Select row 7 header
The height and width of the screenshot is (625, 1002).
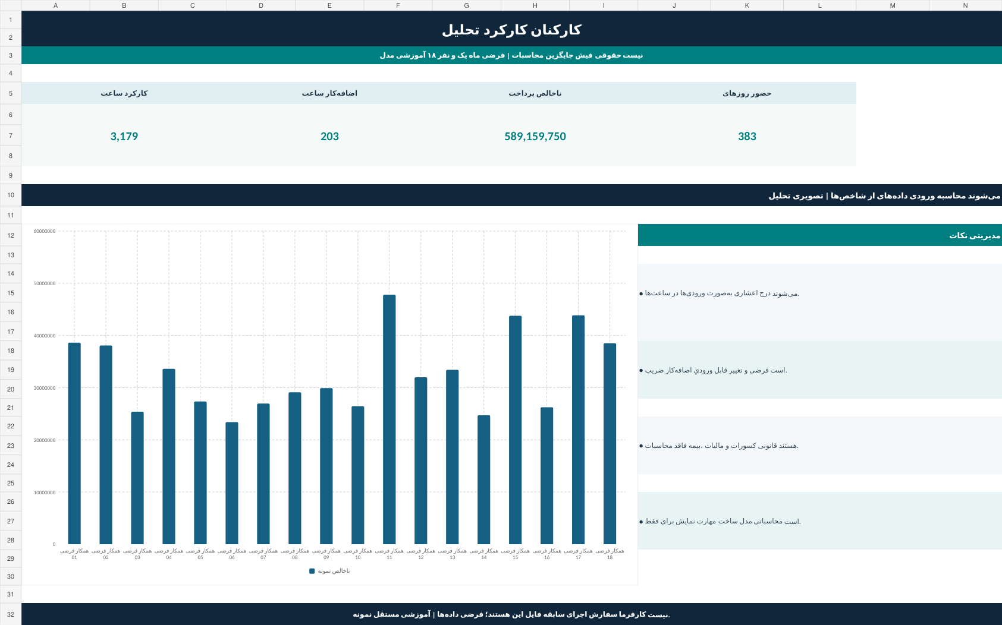pyautogui.click(x=11, y=135)
